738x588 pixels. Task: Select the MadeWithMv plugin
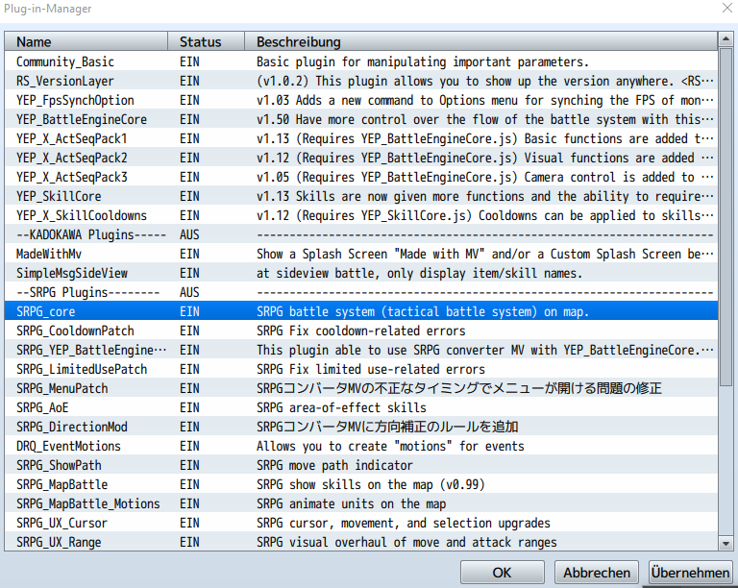[361, 254]
